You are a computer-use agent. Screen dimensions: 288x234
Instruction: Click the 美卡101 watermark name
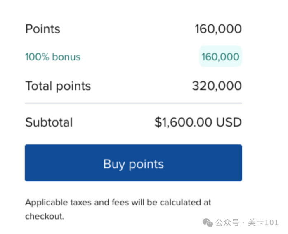tap(263, 223)
